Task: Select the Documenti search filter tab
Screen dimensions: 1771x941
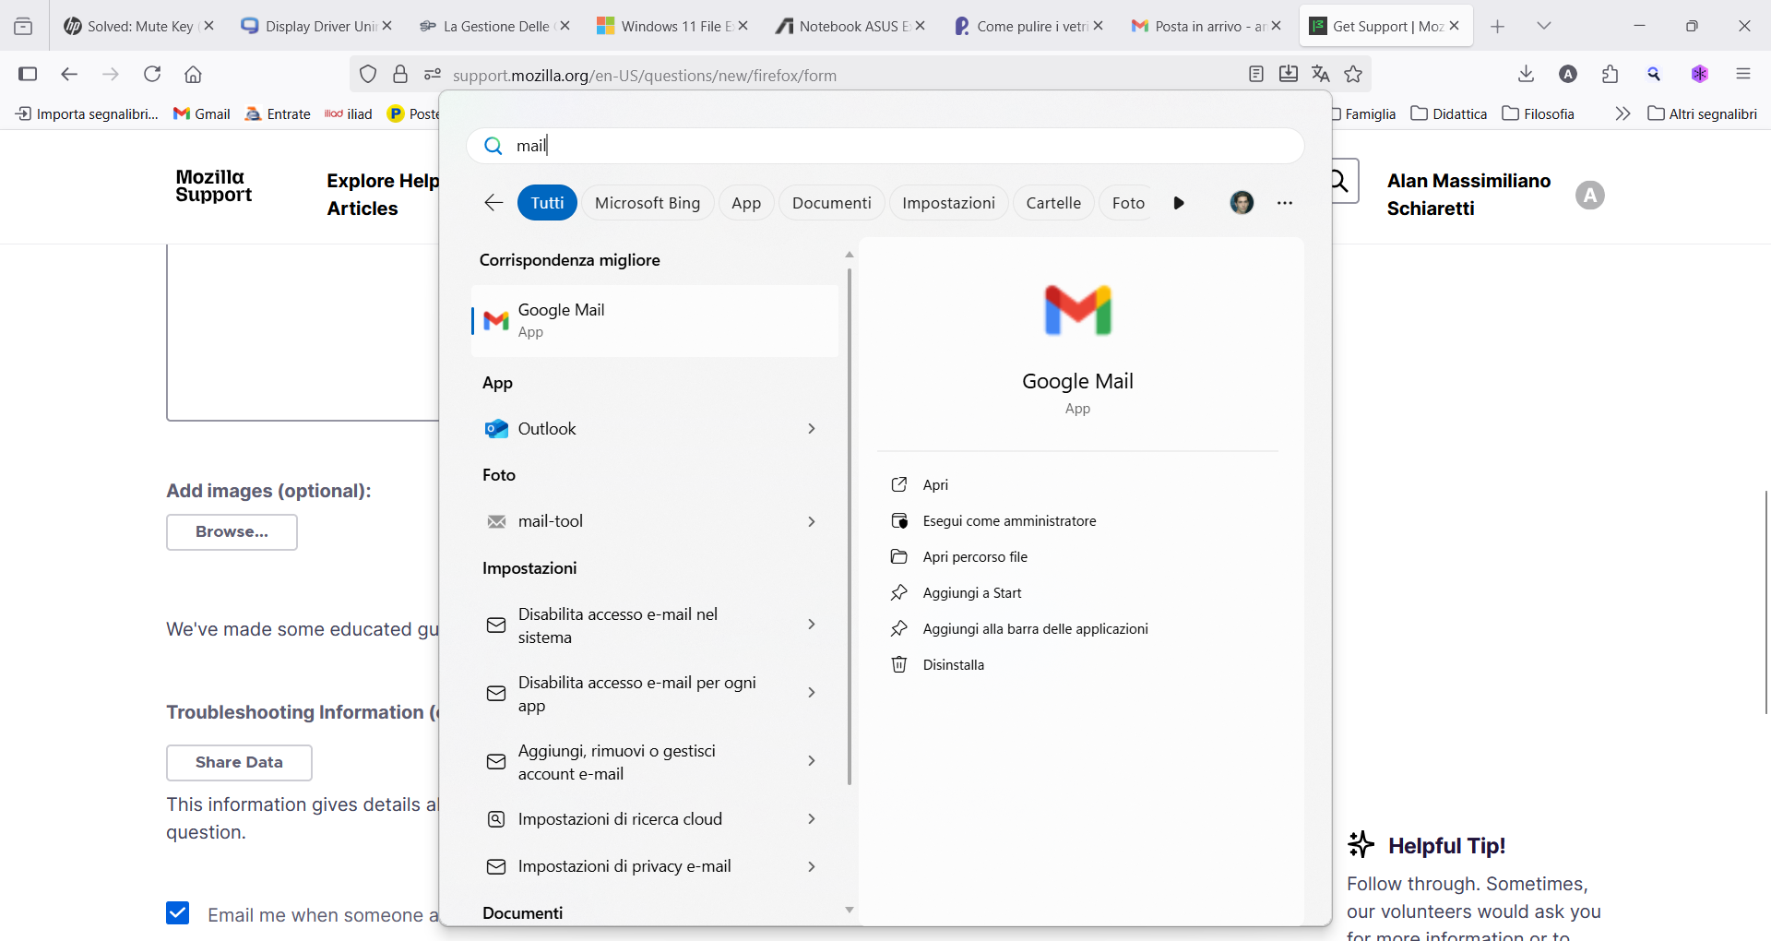Action: 831,203
